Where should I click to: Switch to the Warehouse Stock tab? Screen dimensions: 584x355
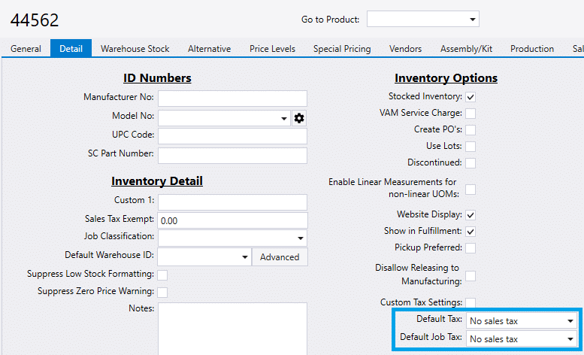tap(135, 49)
